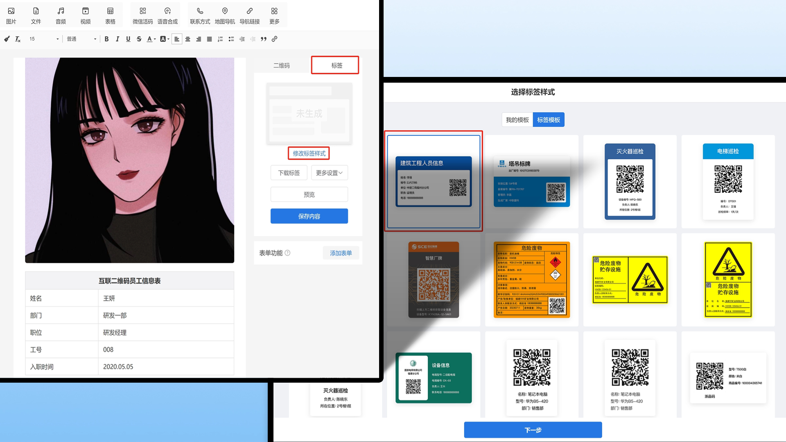
Task: Toggle italic formatting
Action: point(117,39)
